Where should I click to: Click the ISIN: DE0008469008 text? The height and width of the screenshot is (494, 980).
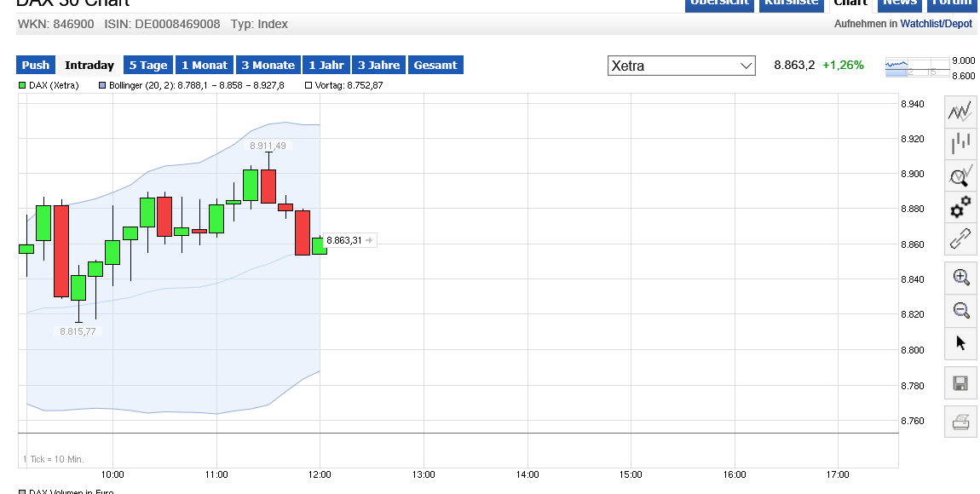point(162,25)
